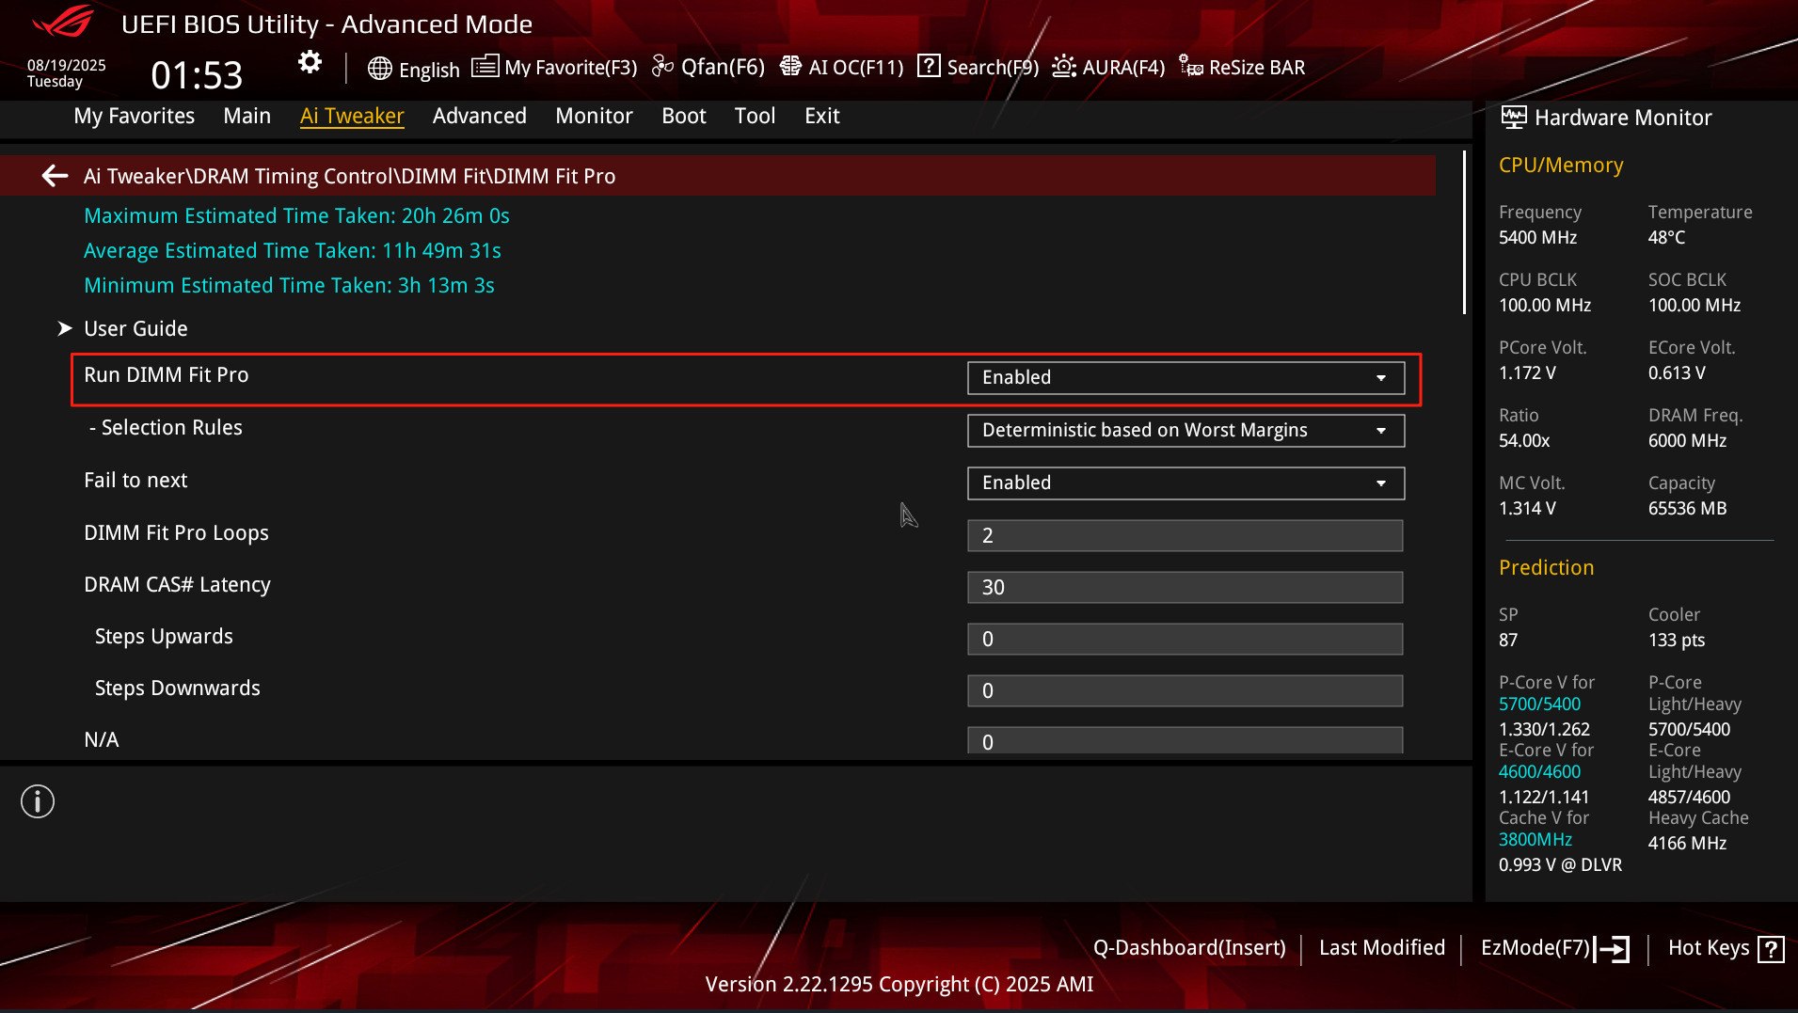The image size is (1798, 1013).
Task: Click the Hot Keys question-mark icon
Action: 1771,948
